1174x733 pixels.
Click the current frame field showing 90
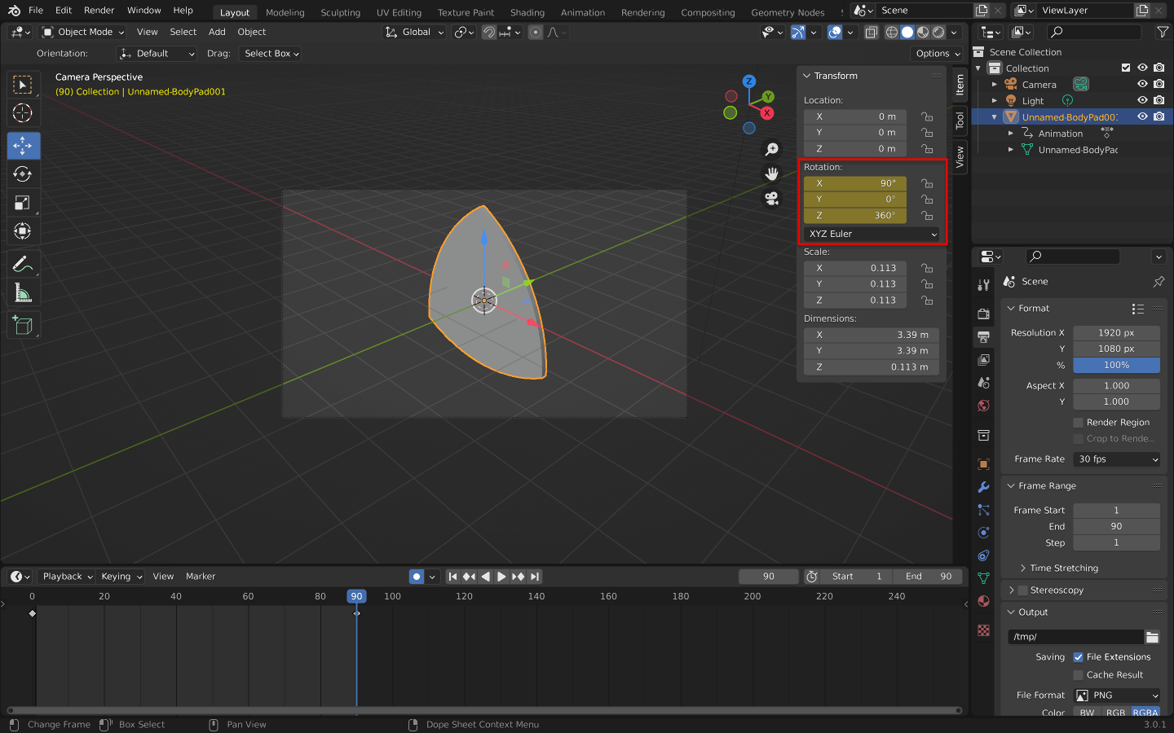coord(767,576)
